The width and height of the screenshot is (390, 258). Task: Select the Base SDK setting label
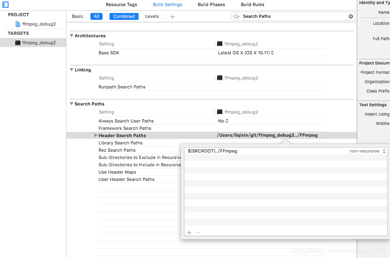coord(109,53)
